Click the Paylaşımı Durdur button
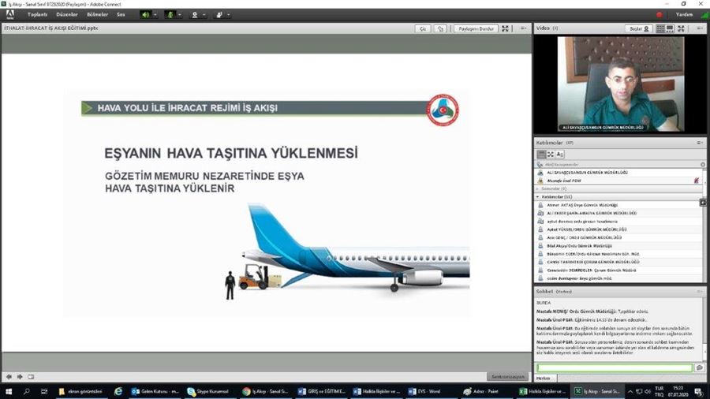Screen dimensions: 710x399 (476, 28)
